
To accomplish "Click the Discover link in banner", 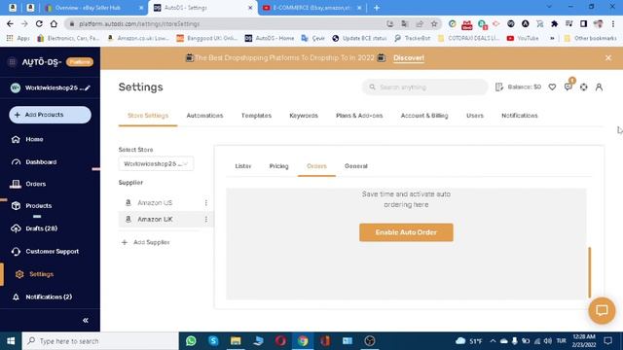I will click(409, 58).
